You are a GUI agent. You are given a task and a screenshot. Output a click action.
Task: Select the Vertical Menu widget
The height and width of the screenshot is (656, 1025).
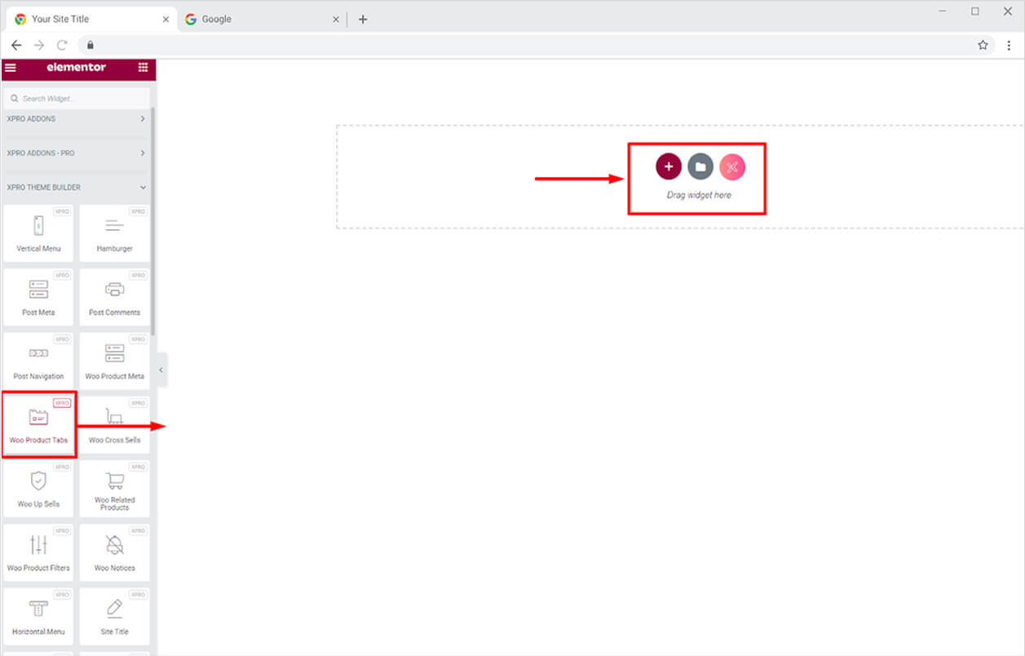coord(38,233)
